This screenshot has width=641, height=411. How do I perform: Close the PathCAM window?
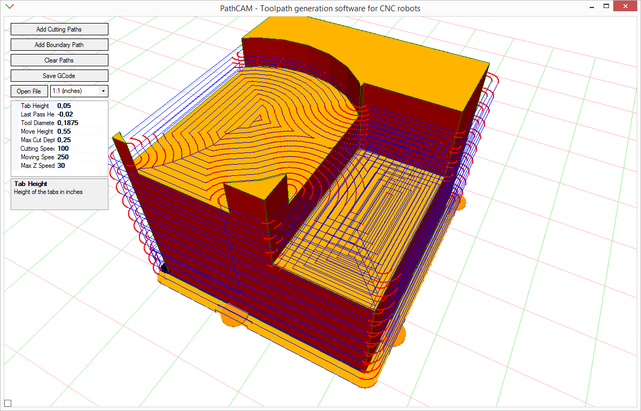pyautogui.click(x=626, y=6)
